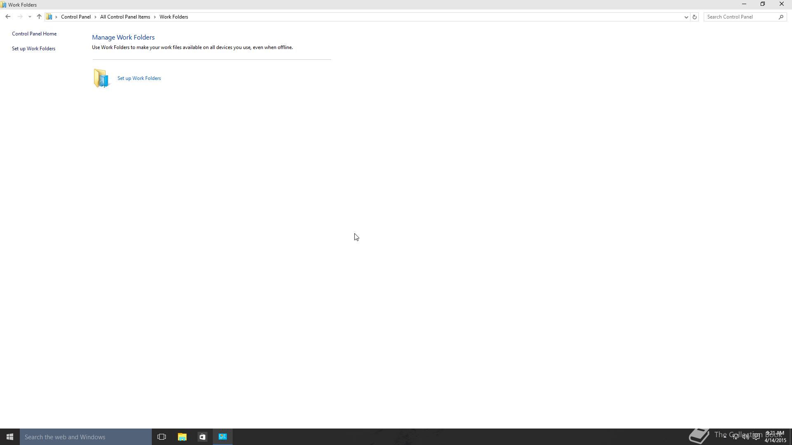This screenshot has height=445, width=792.
Task: Close the Work Folders window
Action: (782, 4)
